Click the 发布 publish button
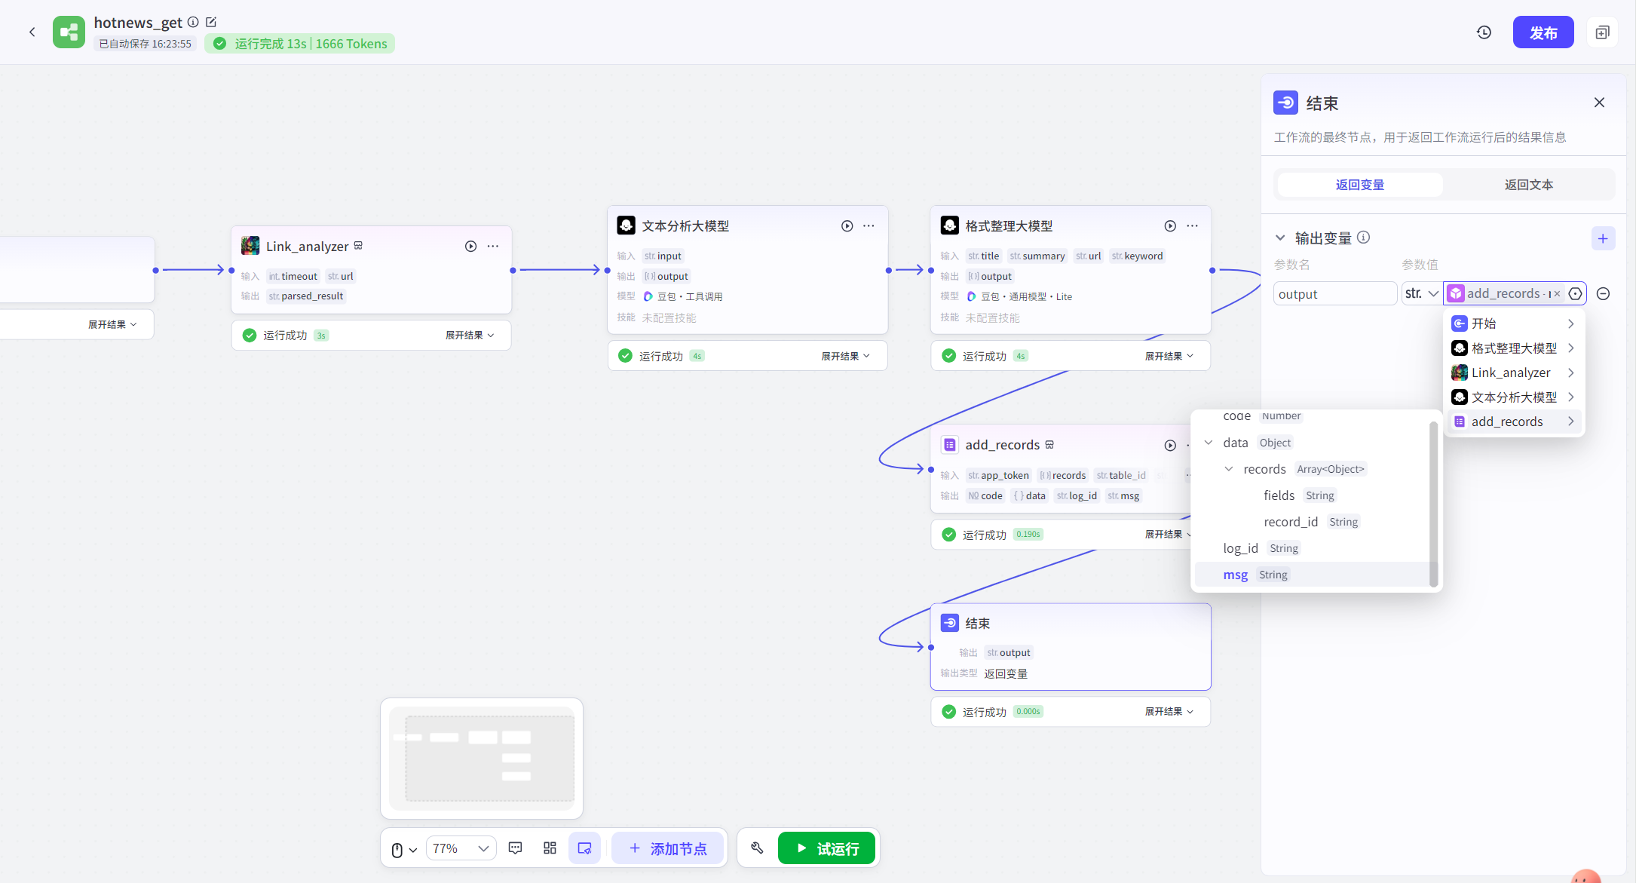Screen dimensions: 1636x883 click(x=1543, y=32)
